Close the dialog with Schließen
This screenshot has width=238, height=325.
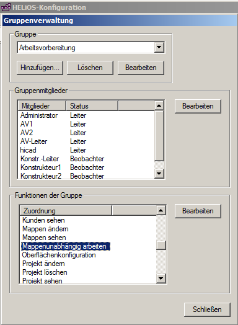click(x=207, y=309)
